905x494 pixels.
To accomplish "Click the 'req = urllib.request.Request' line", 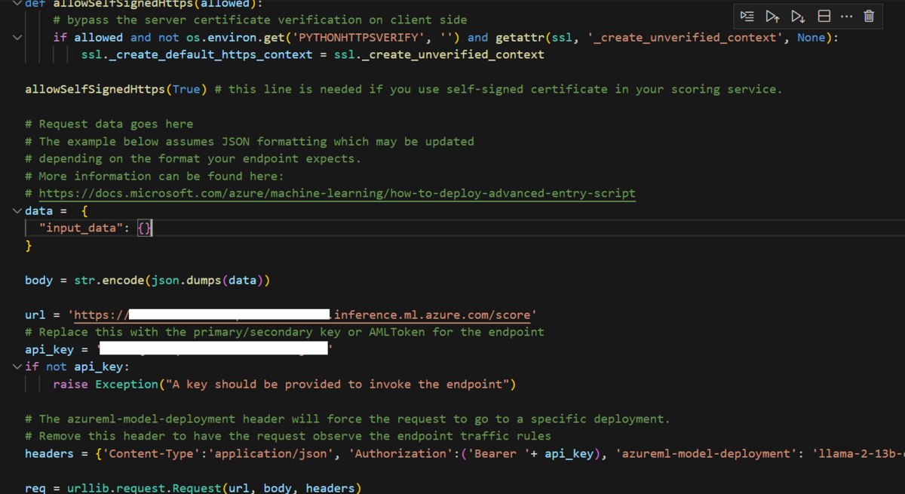I will coord(193,488).
